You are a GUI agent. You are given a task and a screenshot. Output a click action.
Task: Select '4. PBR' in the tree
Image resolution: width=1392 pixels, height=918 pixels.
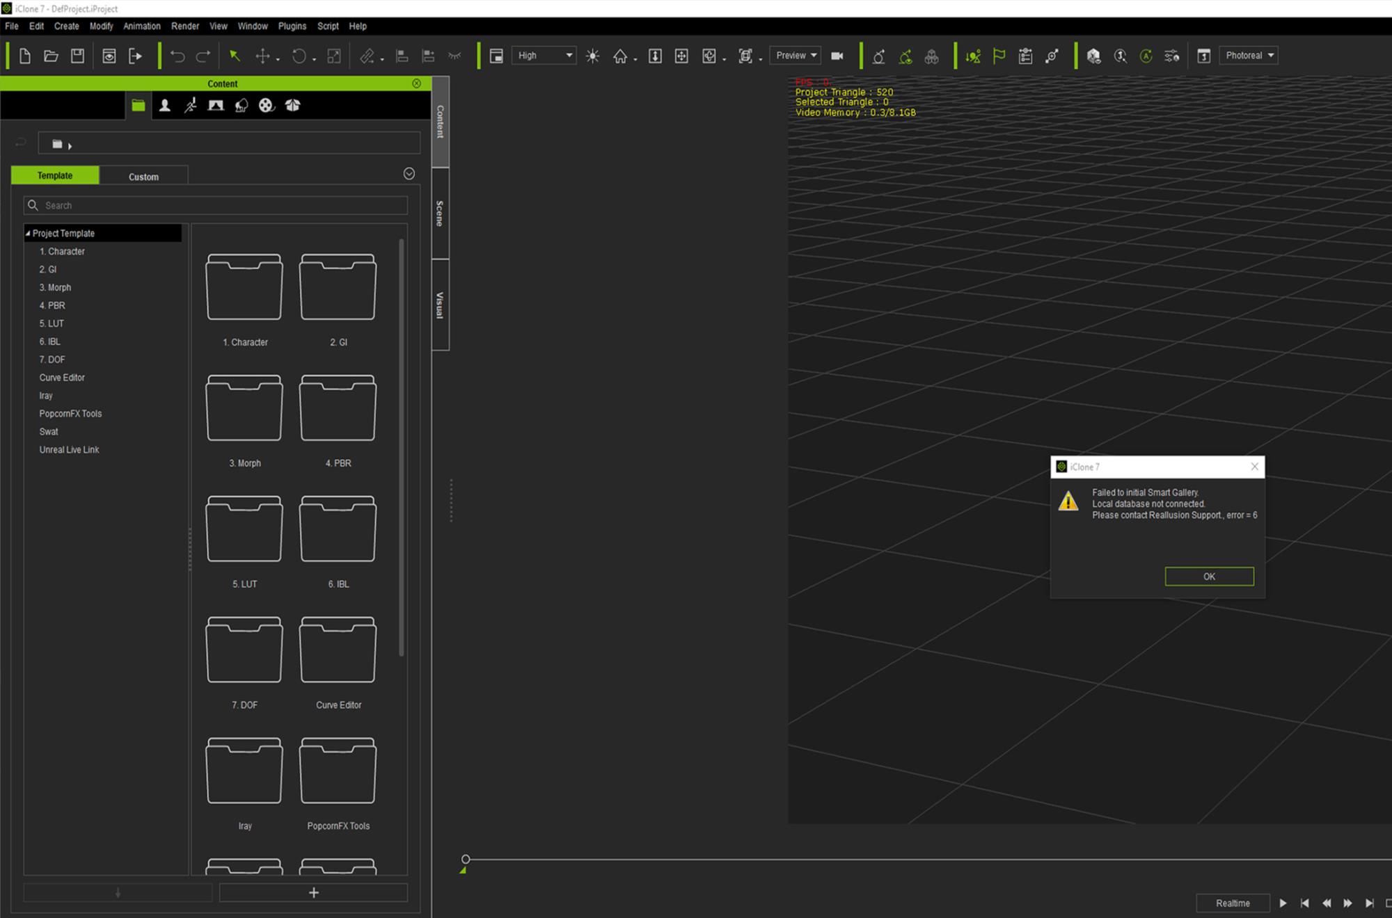(x=52, y=306)
